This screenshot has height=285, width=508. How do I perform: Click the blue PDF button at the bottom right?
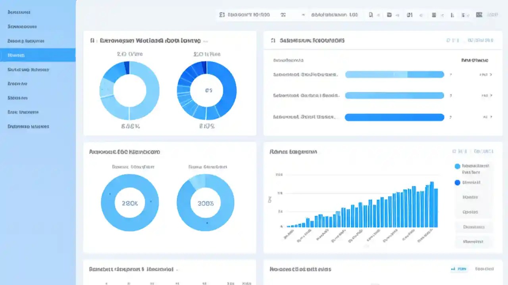(459, 269)
